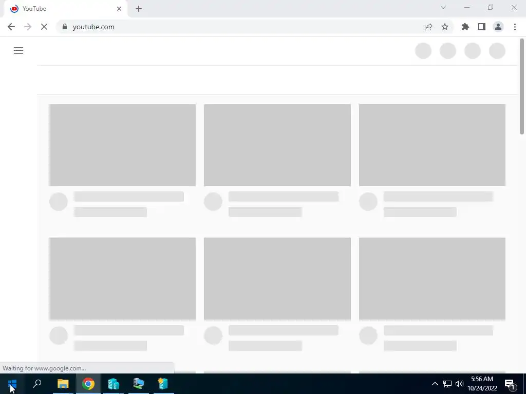Screen dimensions: 526x394
Task: Close the YouTube tab
Action: (x=119, y=9)
